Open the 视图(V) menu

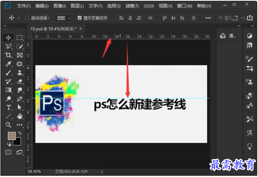[x=165, y=6]
